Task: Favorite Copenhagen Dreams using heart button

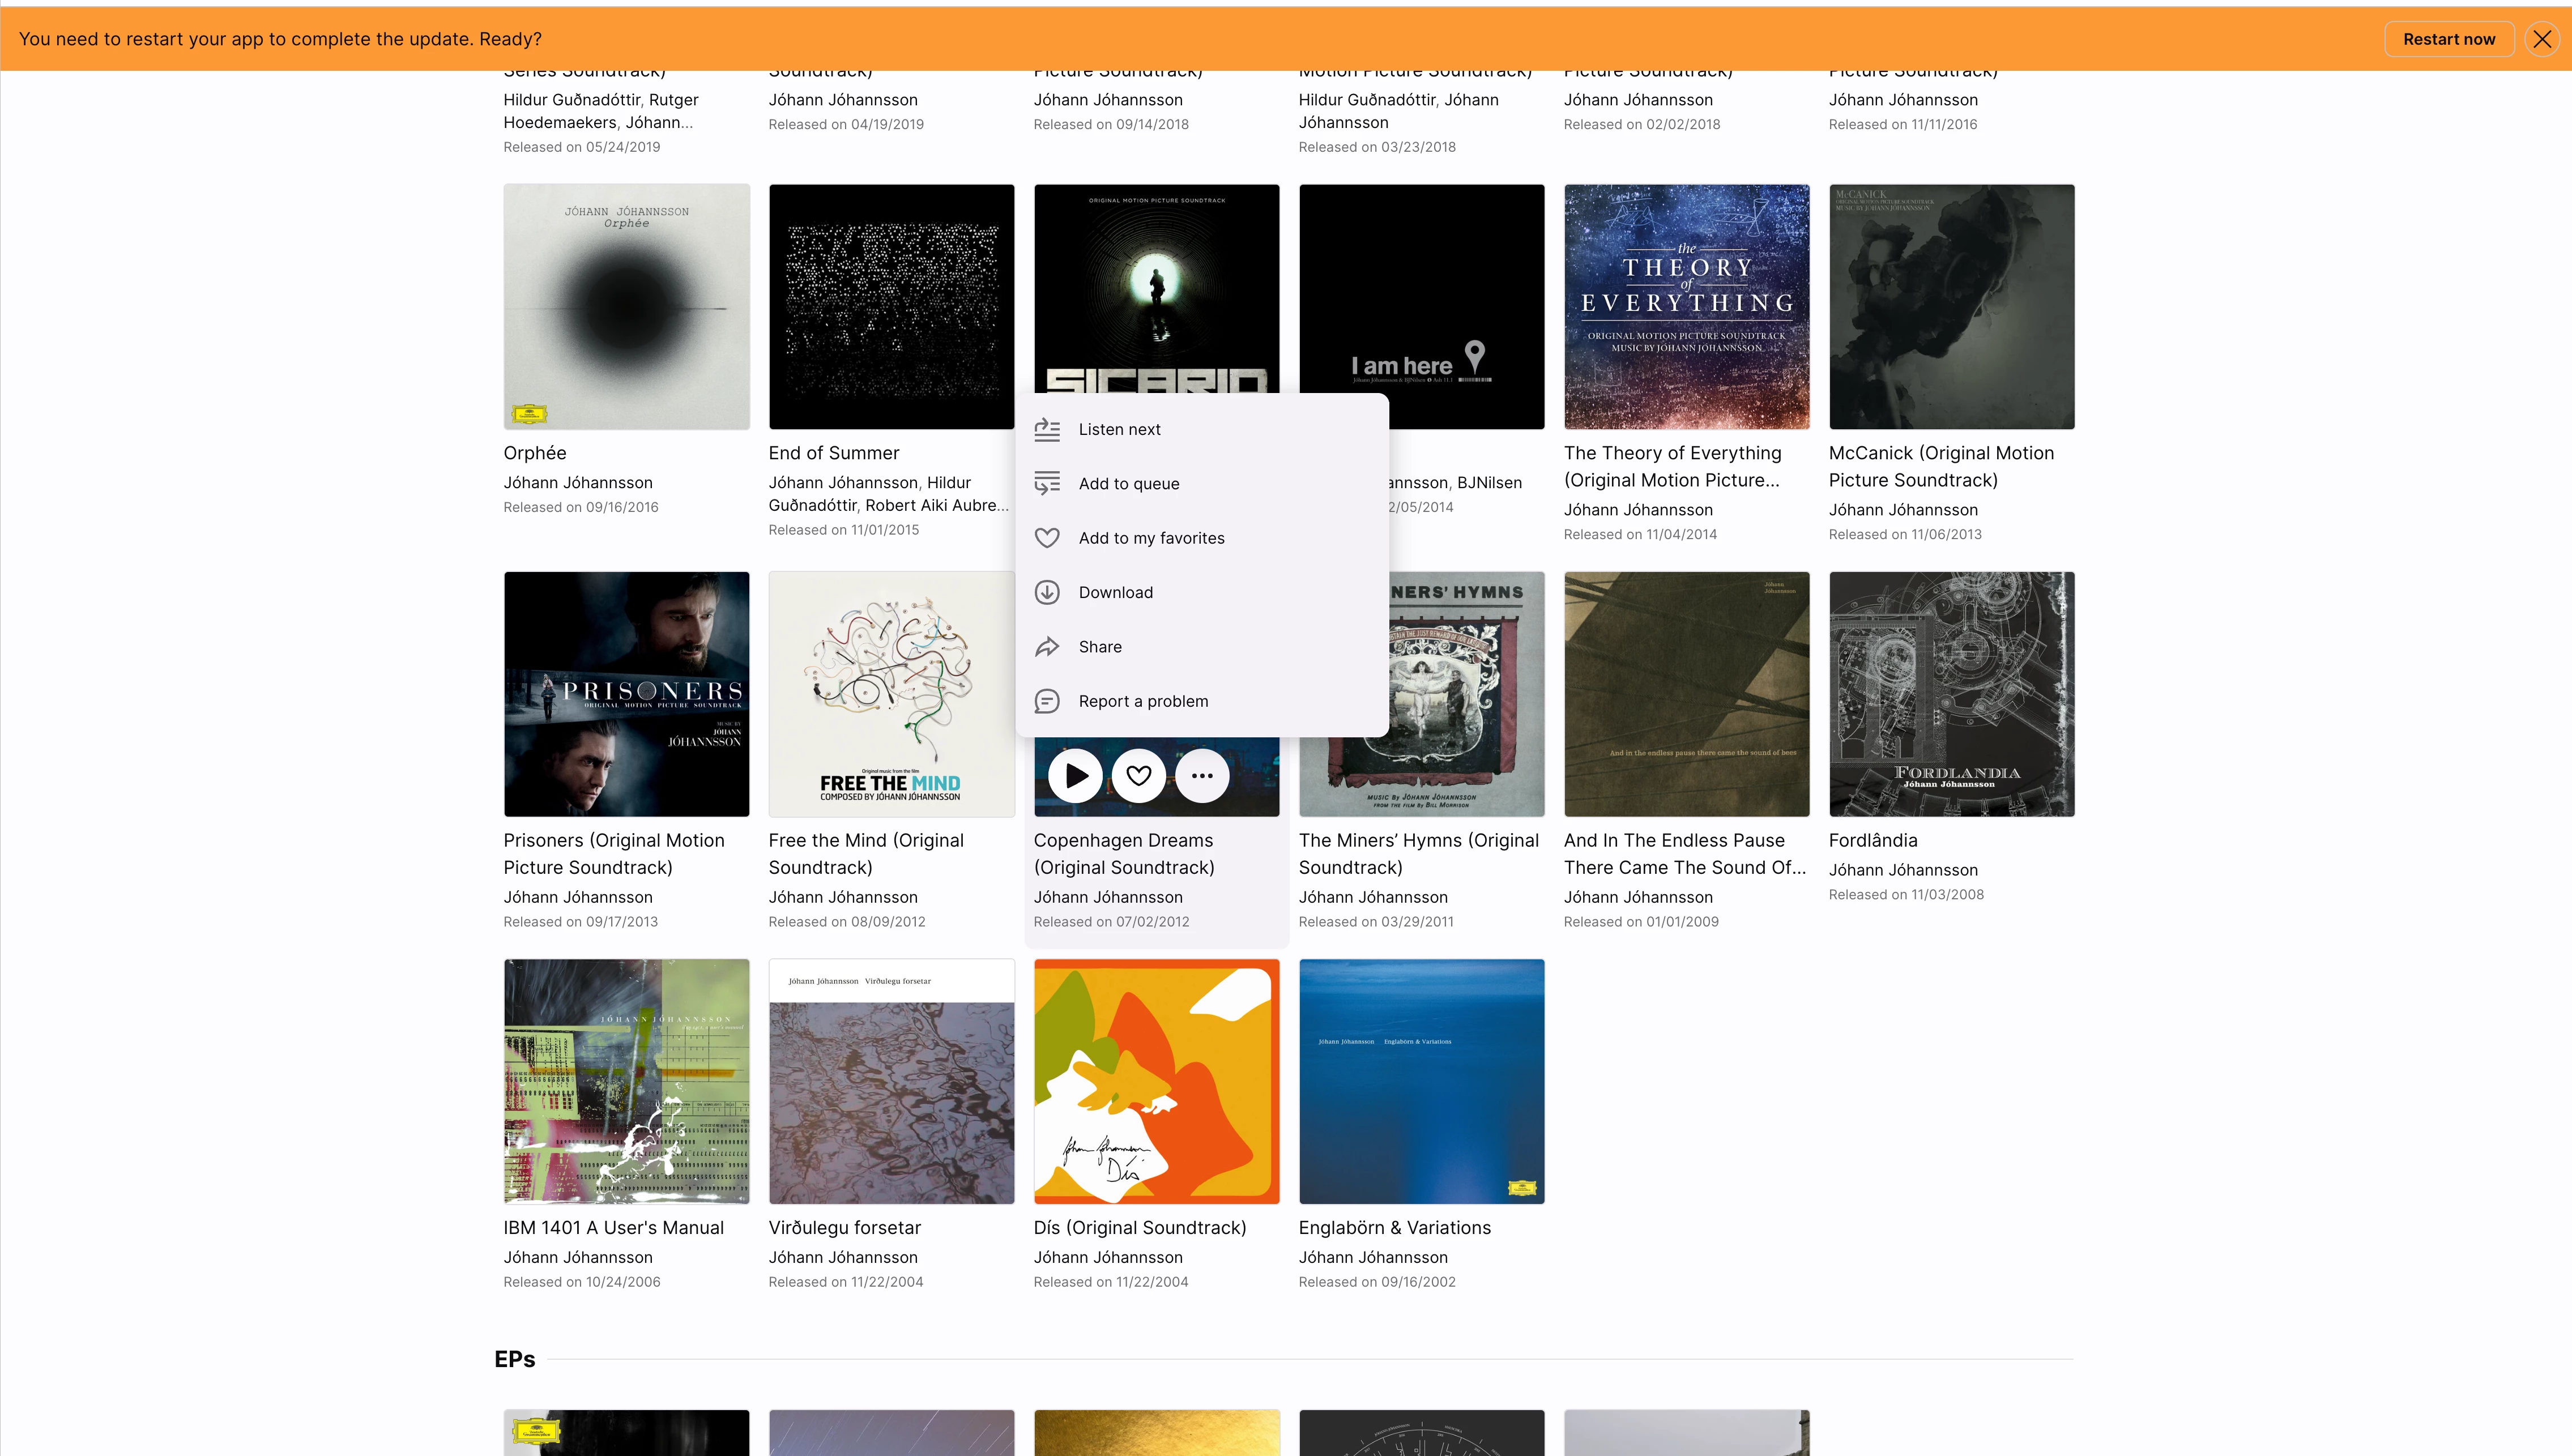Action: [x=1138, y=775]
